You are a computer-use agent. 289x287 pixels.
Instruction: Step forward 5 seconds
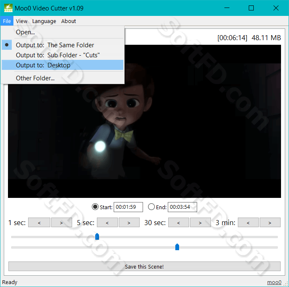click(129, 223)
